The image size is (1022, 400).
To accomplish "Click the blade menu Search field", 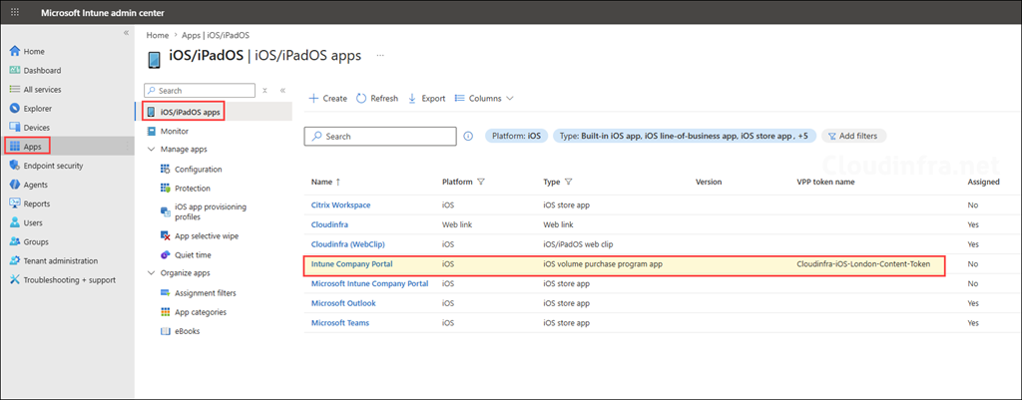I will [200, 91].
